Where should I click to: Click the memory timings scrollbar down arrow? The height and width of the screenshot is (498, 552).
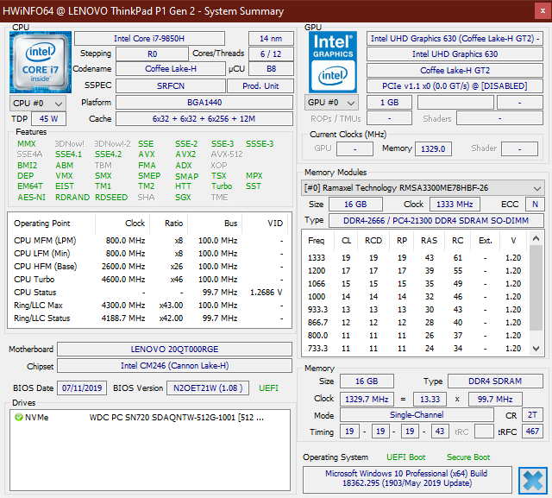point(536,349)
